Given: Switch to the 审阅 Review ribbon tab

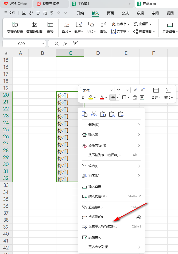Looking at the screenshot, I should coord(155,13).
